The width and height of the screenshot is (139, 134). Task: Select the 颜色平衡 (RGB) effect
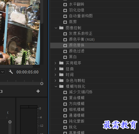point(82,39)
